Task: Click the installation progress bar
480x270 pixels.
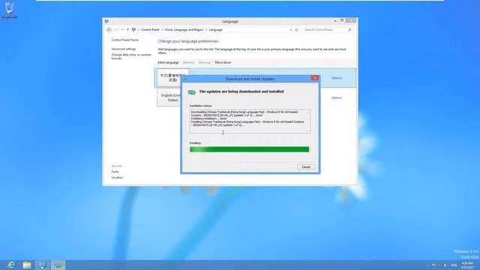Action: 249,149
